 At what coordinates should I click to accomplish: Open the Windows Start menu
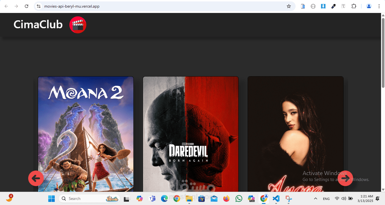[52, 199]
